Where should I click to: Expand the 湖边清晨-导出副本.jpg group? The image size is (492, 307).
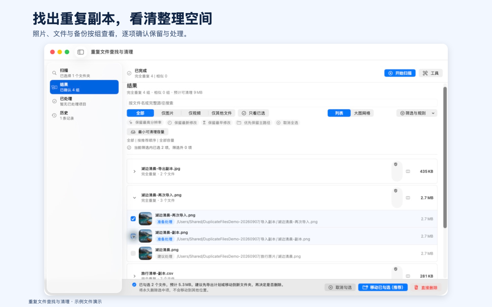point(135,172)
